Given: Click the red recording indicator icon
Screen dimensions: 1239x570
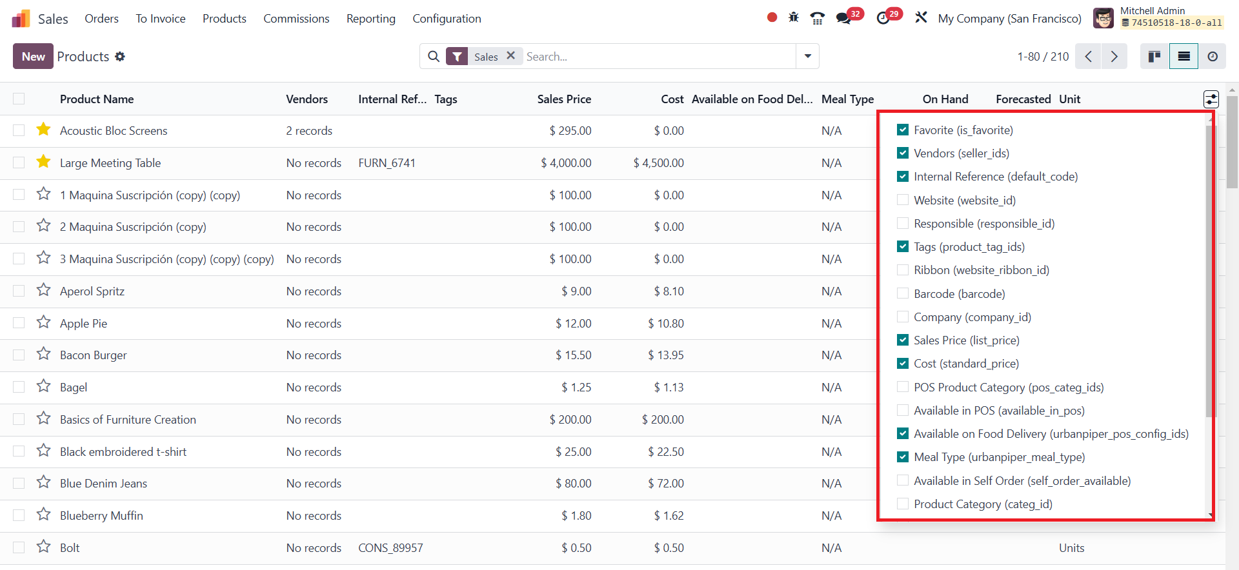Looking at the screenshot, I should coord(772,17).
